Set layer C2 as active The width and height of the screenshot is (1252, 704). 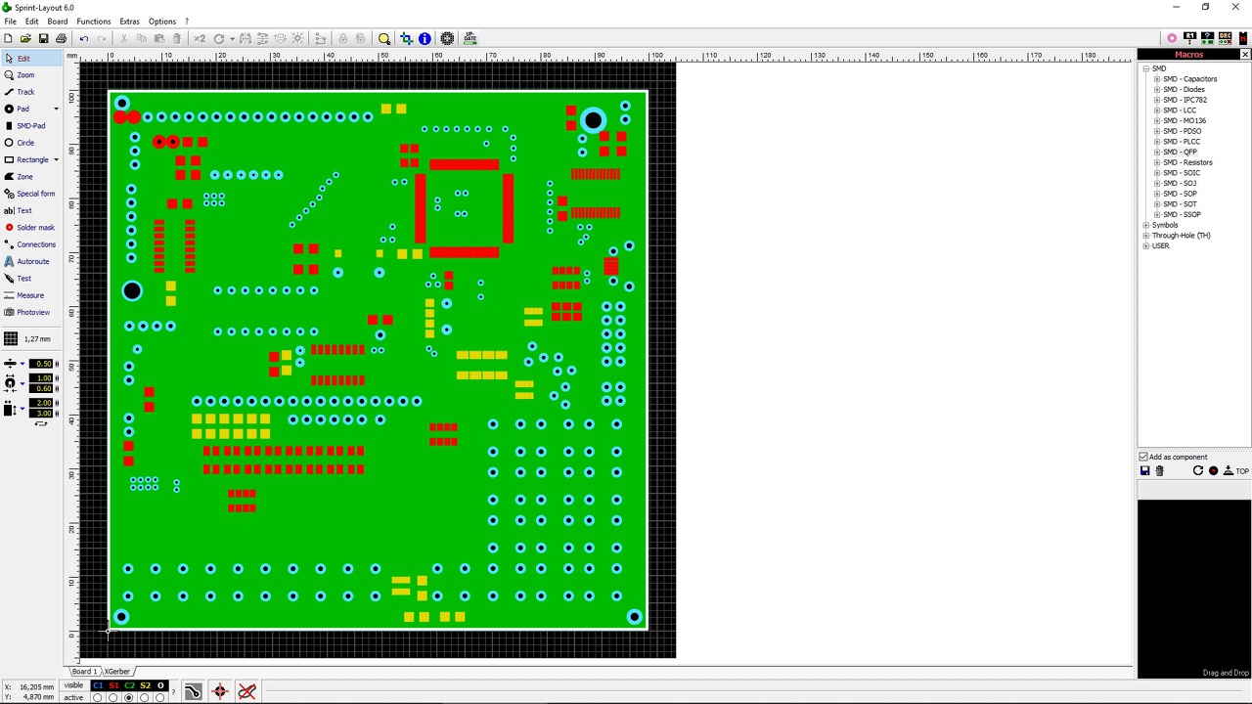(128, 697)
